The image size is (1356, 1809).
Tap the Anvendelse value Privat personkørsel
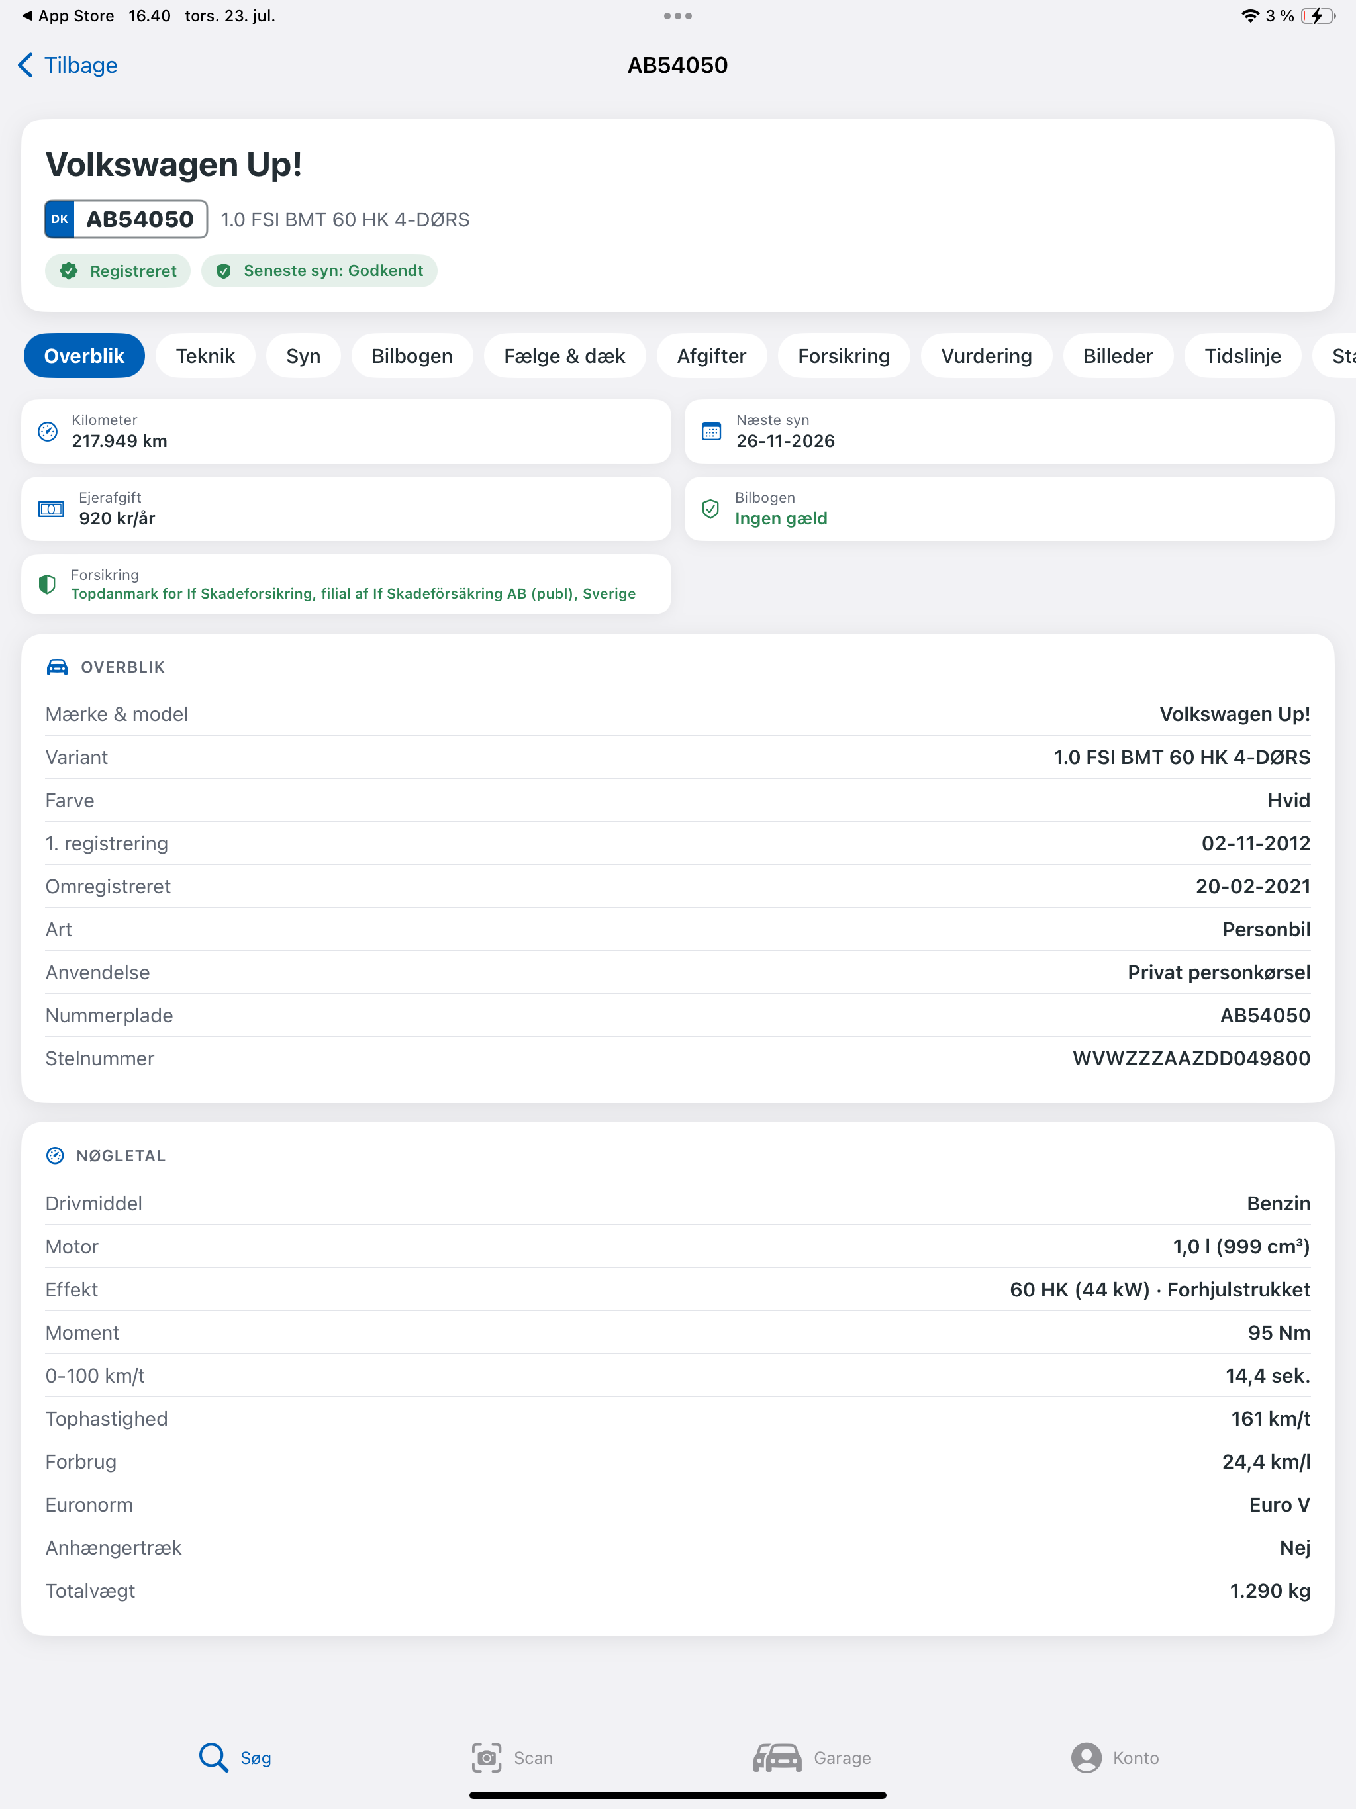point(1220,973)
